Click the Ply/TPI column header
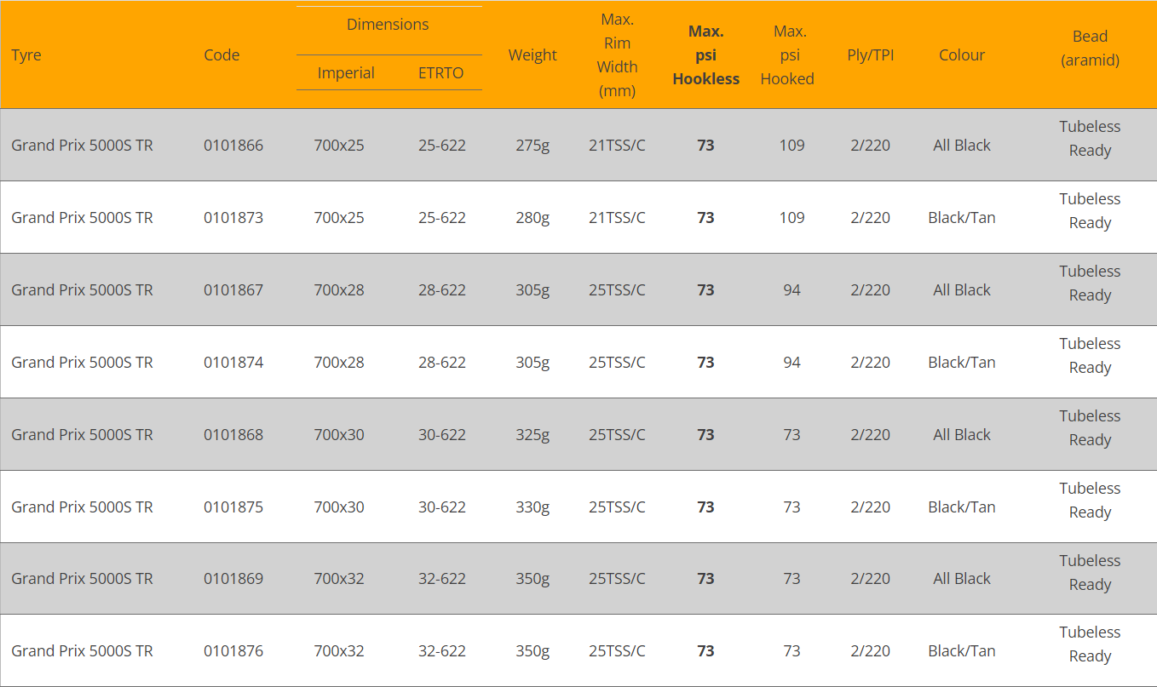 coord(870,55)
